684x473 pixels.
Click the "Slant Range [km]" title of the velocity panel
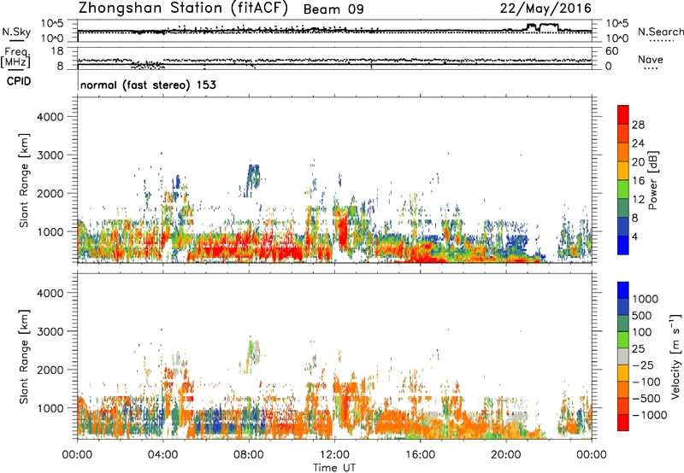click(x=24, y=357)
